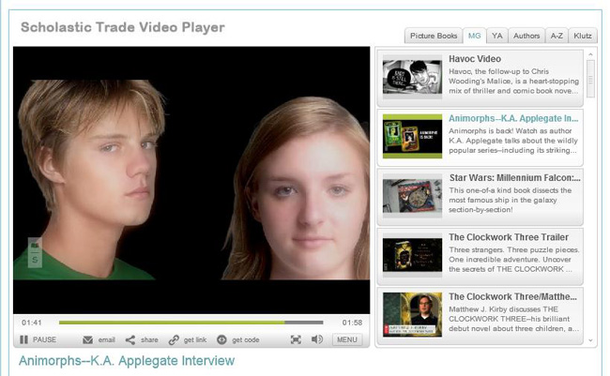Click the get code icon
Screen dimensions: 610x376
221,339
